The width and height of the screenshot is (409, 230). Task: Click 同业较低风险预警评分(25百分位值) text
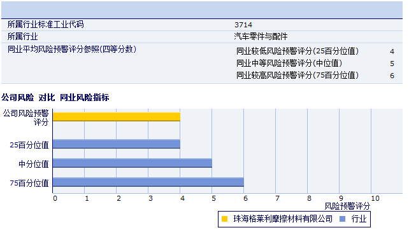tap(298, 51)
